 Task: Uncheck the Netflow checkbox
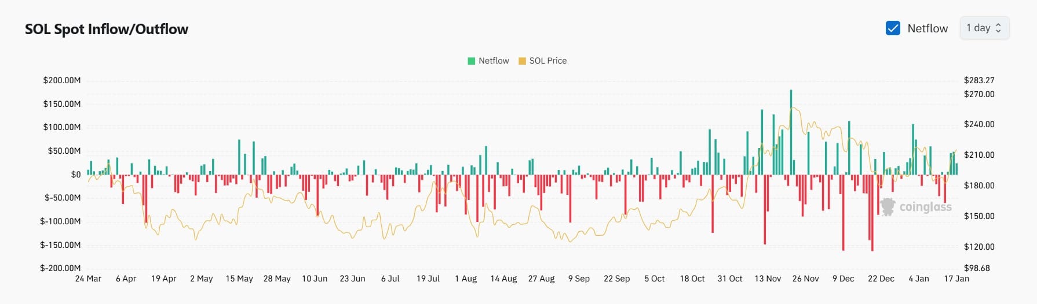coord(893,28)
